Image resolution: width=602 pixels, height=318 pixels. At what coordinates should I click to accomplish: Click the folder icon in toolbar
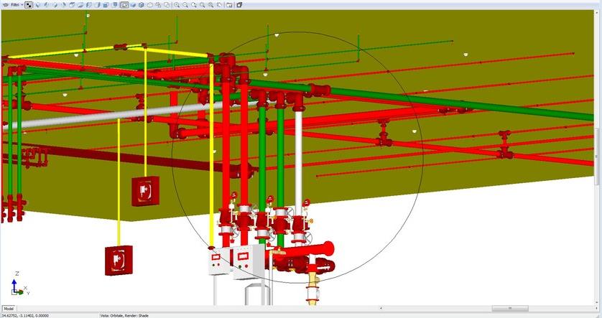click(230, 4)
